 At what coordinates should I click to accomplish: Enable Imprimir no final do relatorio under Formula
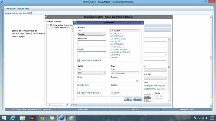coord(79,60)
